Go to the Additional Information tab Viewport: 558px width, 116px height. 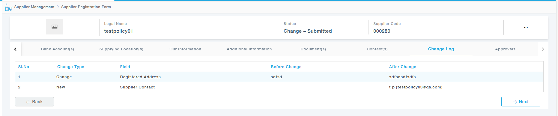[x=249, y=49]
